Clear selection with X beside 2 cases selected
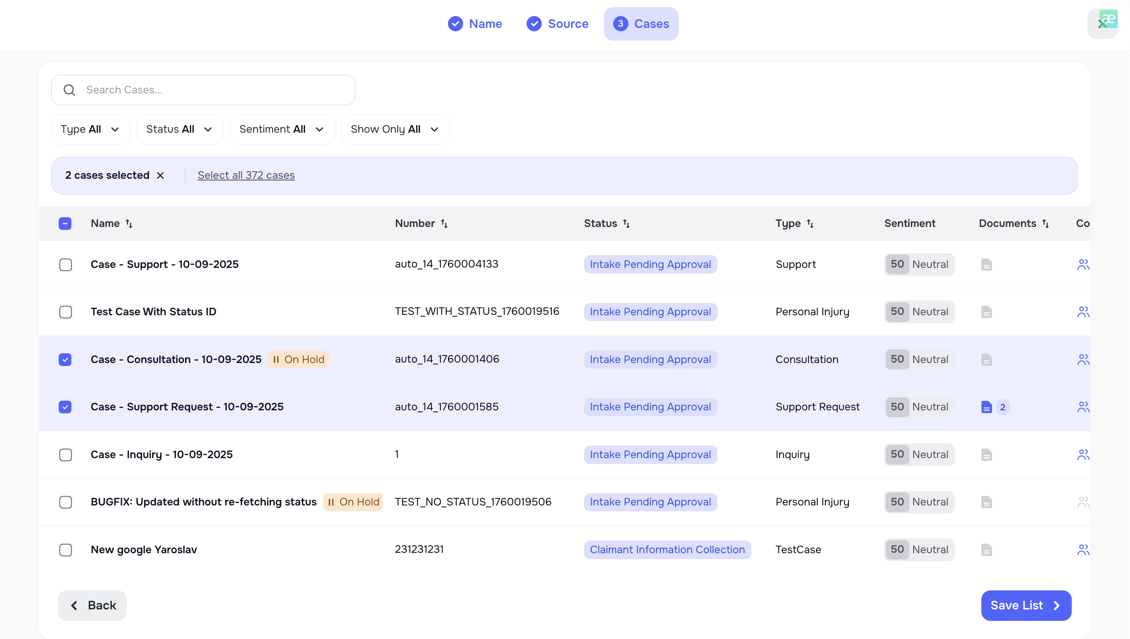The width and height of the screenshot is (1130, 639). [160, 175]
